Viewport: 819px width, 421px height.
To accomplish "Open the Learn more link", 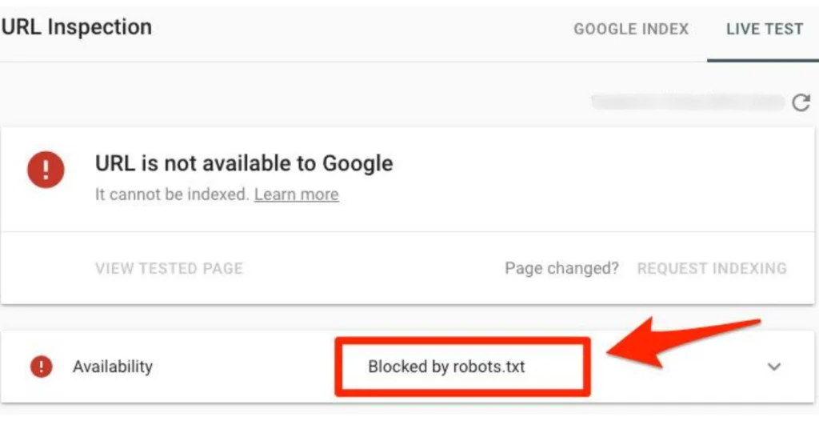I will (297, 194).
